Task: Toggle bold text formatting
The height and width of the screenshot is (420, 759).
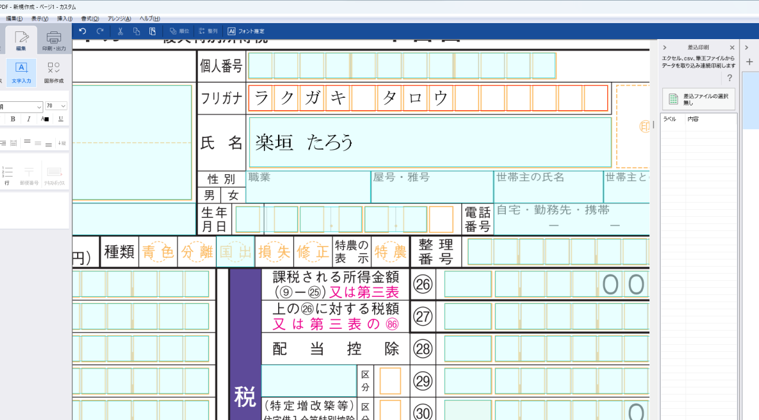Action: [x=13, y=119]
